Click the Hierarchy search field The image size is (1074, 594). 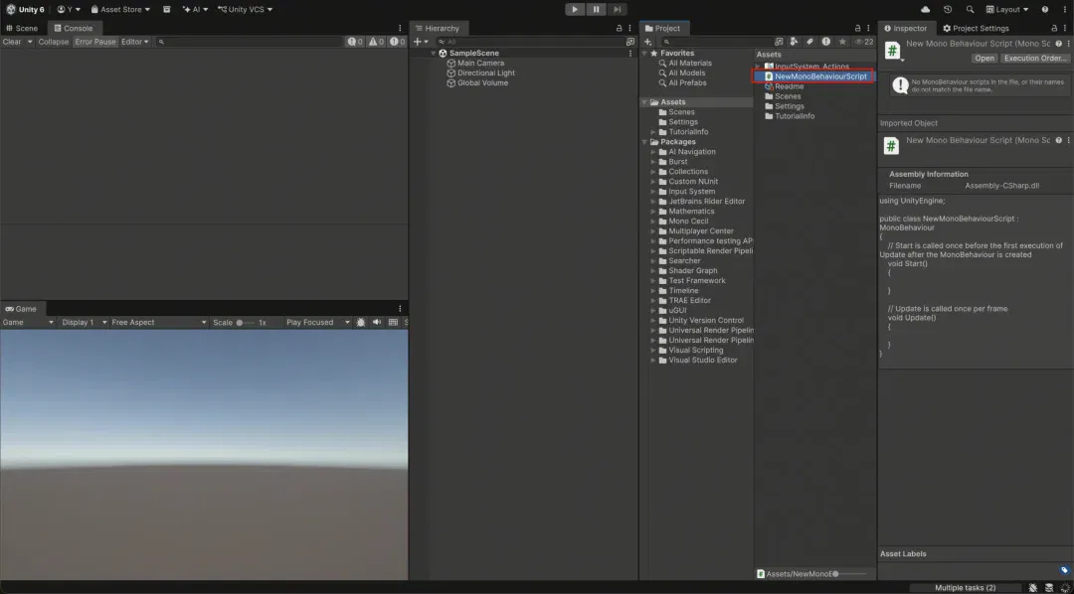(x=530, y=42)
